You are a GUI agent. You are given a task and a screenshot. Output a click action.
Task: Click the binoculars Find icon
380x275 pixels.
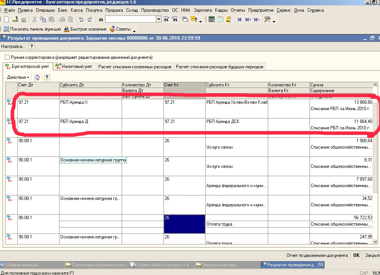point(101,19)
